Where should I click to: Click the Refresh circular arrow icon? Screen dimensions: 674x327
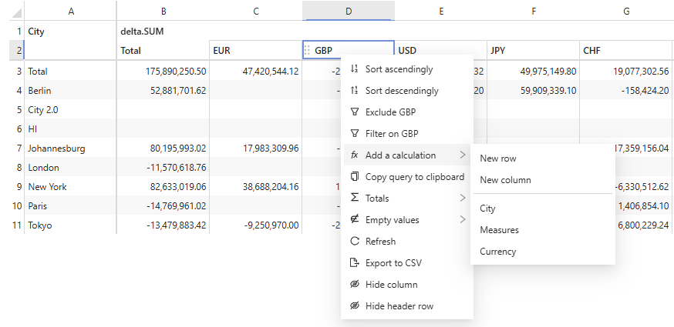pos(354,241)
